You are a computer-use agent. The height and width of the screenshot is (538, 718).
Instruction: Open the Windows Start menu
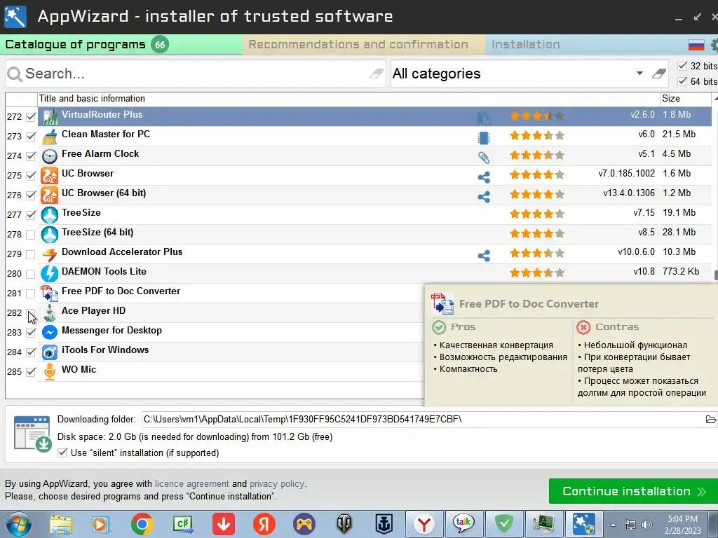coord(18,524)
